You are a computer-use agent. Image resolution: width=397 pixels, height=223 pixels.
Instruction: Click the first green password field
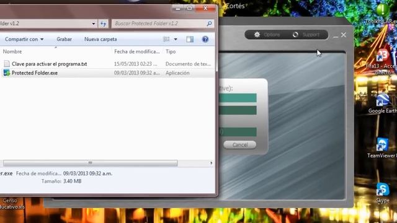[x=238, y=98]
